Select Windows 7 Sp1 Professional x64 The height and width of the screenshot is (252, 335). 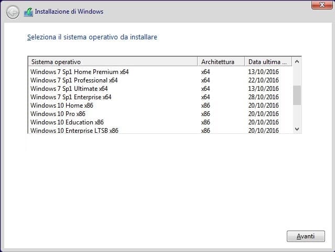pos(160,80)
